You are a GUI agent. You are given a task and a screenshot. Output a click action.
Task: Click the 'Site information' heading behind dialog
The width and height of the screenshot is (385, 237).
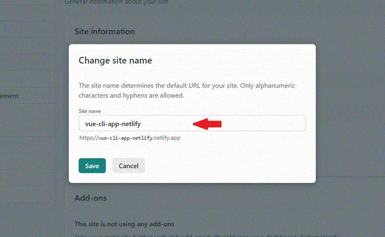coord(105,32)
